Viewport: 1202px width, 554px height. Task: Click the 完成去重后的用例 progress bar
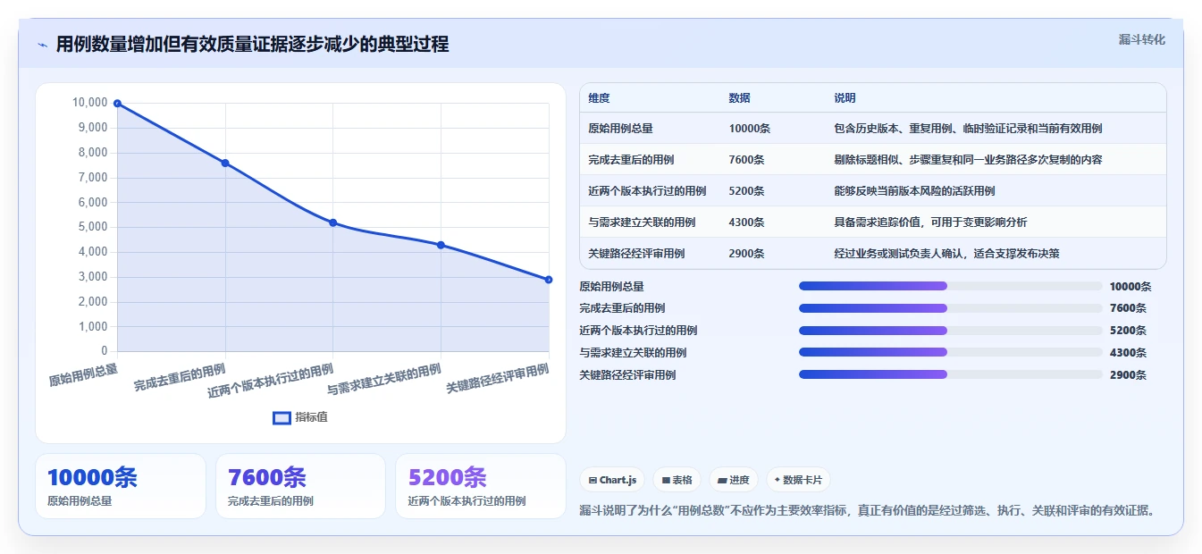tap(951, 308)
